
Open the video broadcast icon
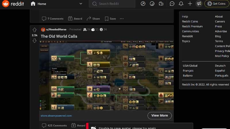(161, 4)
